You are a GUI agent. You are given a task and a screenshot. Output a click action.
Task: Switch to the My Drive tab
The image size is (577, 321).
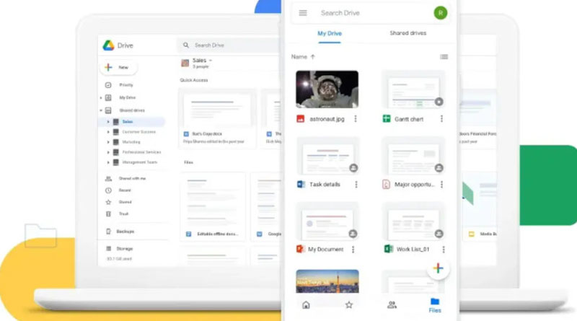pyautogui.click(x=330, y=33)
